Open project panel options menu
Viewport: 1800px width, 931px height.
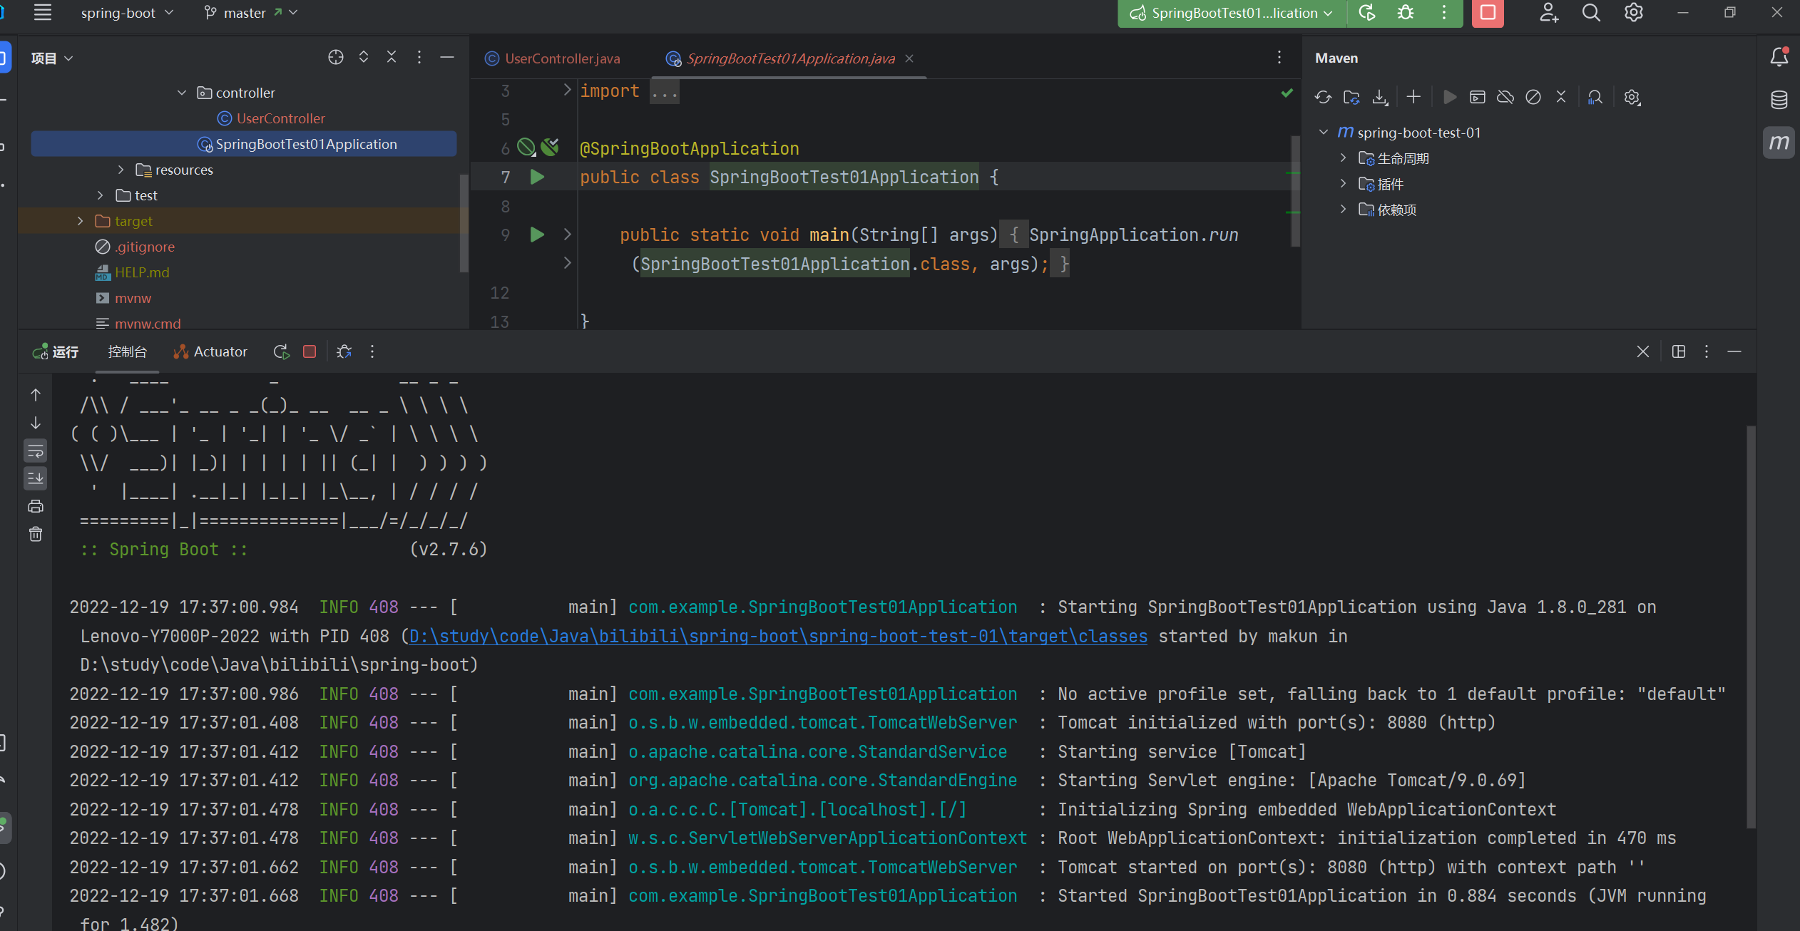(x=419, y=57)
